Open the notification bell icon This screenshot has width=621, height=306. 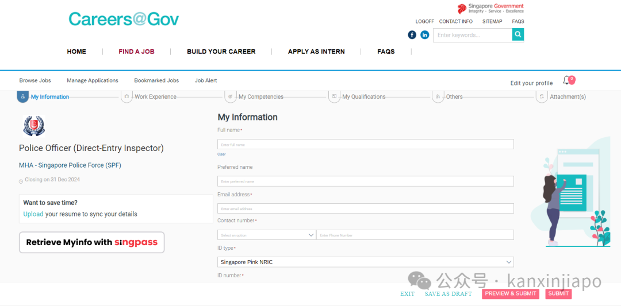[567, 80]
